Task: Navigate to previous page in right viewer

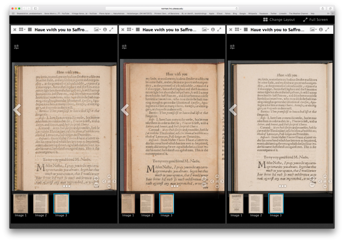Action: click(x=233, y=110)
